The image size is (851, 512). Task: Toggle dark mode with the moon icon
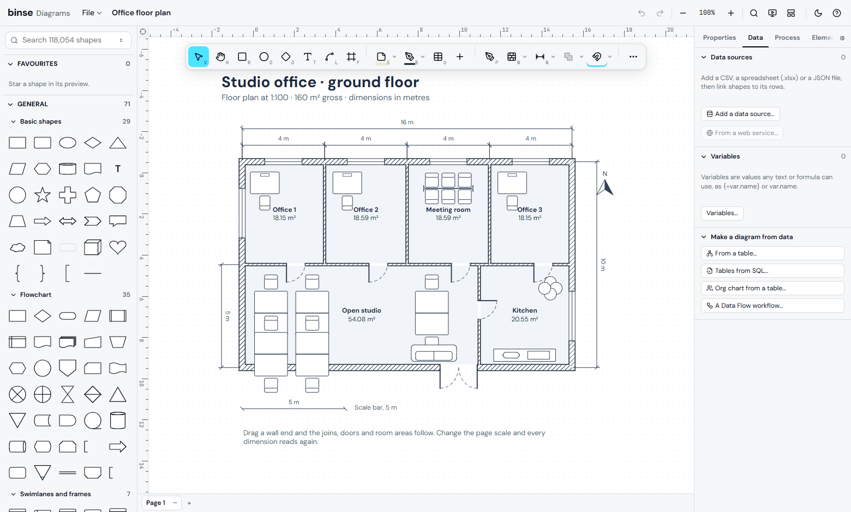click(818, 13)
